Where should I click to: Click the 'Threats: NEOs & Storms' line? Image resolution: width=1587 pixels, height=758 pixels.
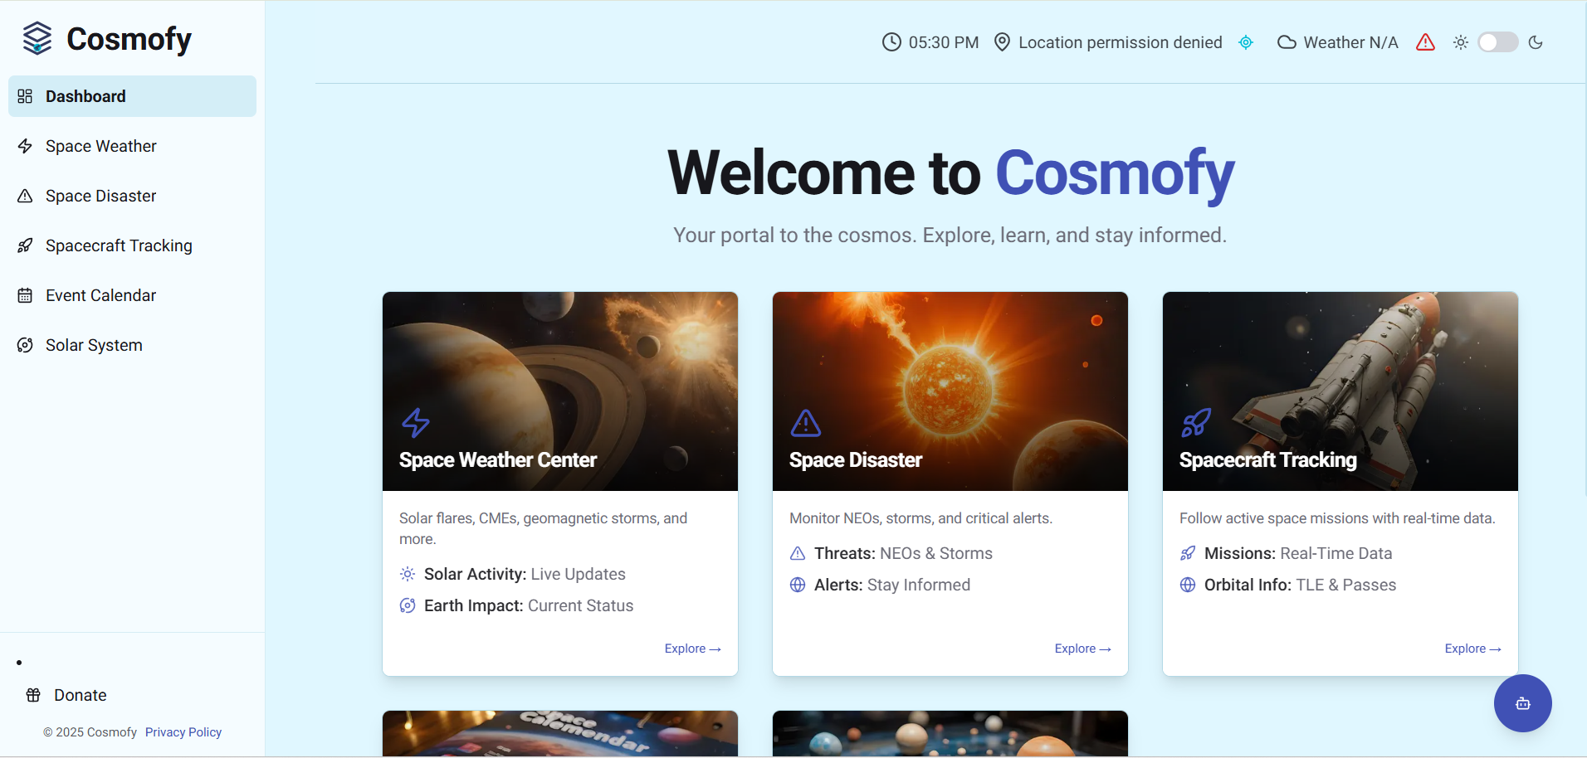tap(903, 553)
